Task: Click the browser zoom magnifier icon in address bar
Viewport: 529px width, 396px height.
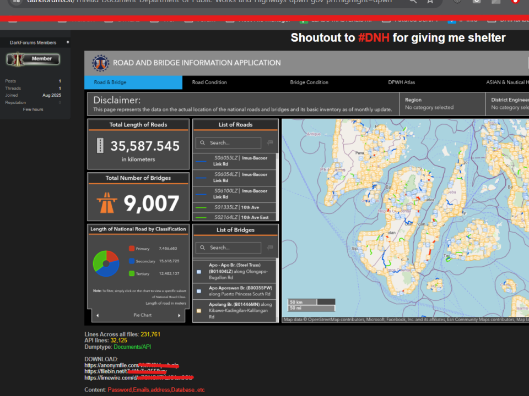Action: tap(413, 2)
